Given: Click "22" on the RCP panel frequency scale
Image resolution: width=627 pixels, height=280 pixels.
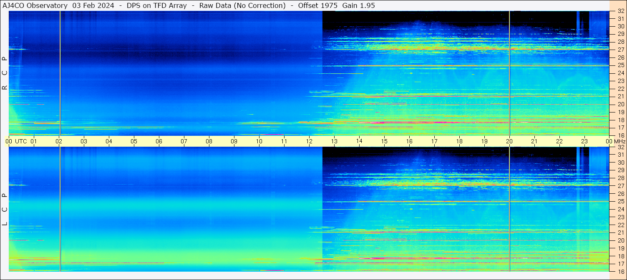Looking at the screenshot, I should 620,89.
